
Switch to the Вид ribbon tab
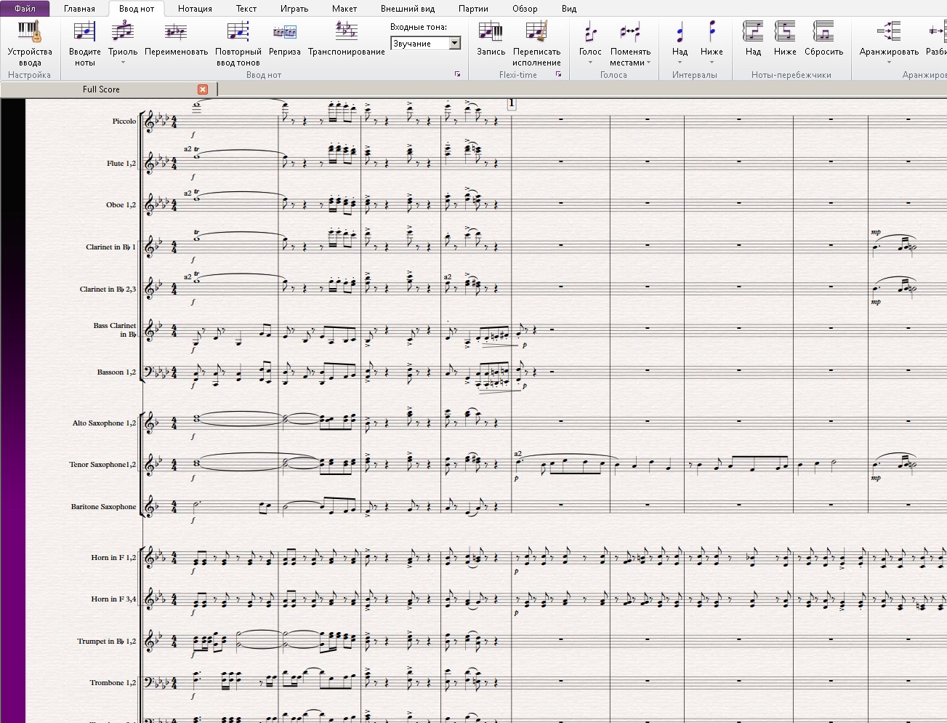tap(569, 9)
